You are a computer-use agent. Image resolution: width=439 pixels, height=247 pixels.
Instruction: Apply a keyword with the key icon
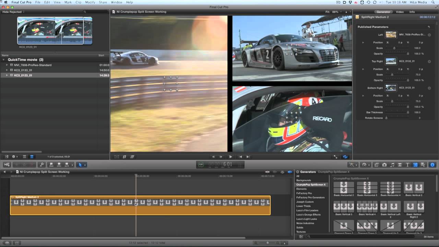tap(41, 165)
